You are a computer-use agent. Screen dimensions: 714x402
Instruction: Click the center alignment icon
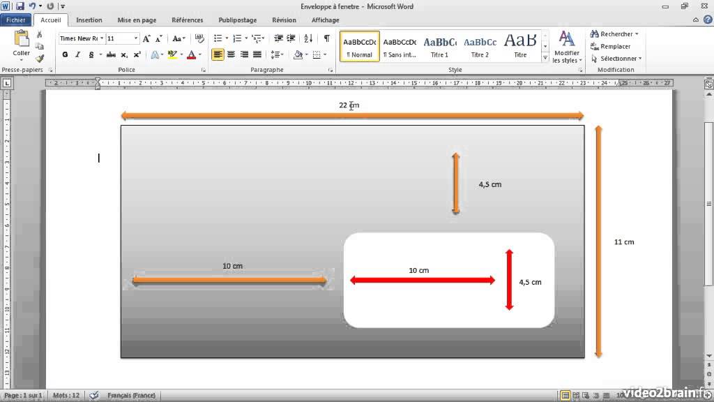pyautogui.click(x=231, y=54)
